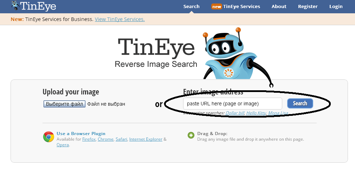
Task: Focus the paste URL input field
Action: [232, 104]
